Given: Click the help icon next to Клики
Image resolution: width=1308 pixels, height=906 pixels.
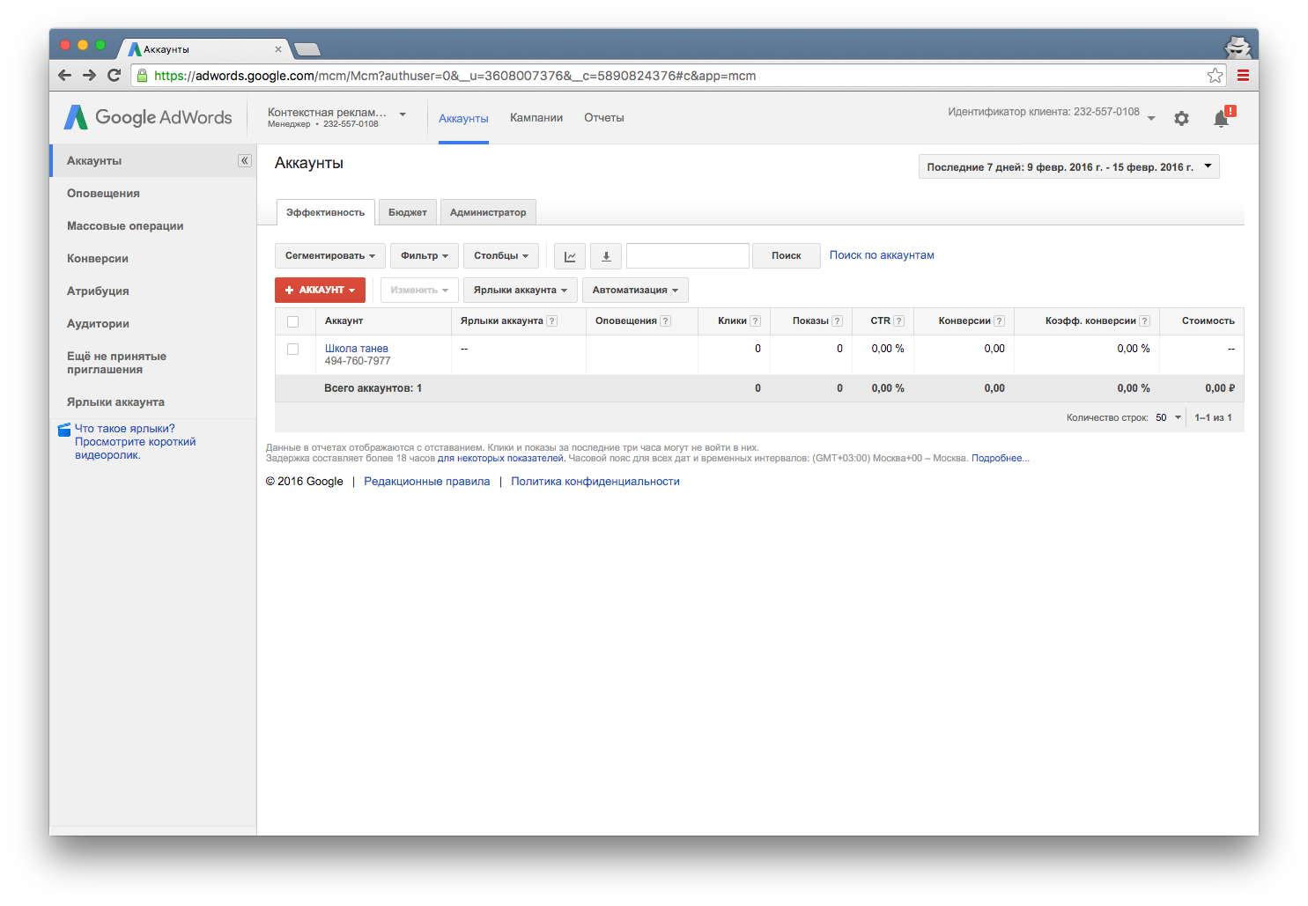Looking at the screenshot, I should (755, 321).
